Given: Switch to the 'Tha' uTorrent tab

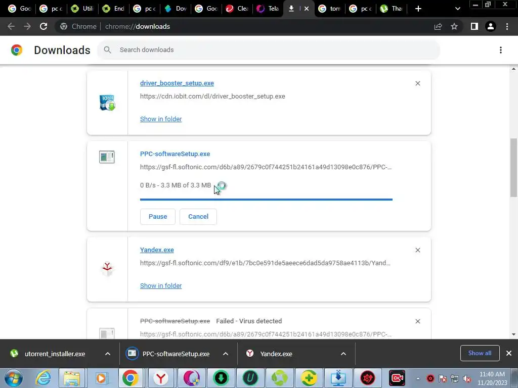Looking at the screenshot, I should click(x=391, y=9).
